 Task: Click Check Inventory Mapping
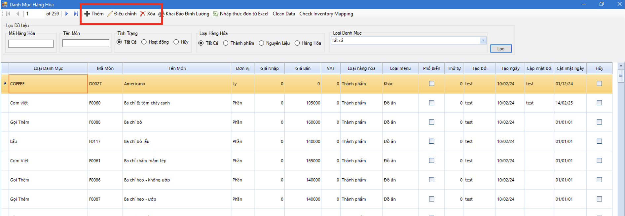326,14
